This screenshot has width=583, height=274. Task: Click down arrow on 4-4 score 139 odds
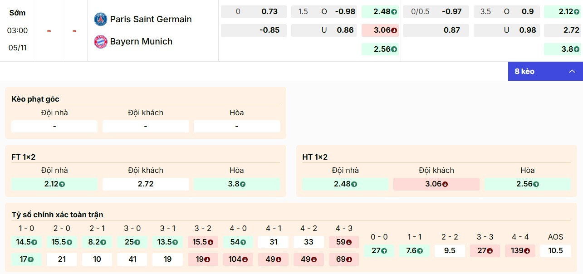pyautogui.click(x=528, y=251)
